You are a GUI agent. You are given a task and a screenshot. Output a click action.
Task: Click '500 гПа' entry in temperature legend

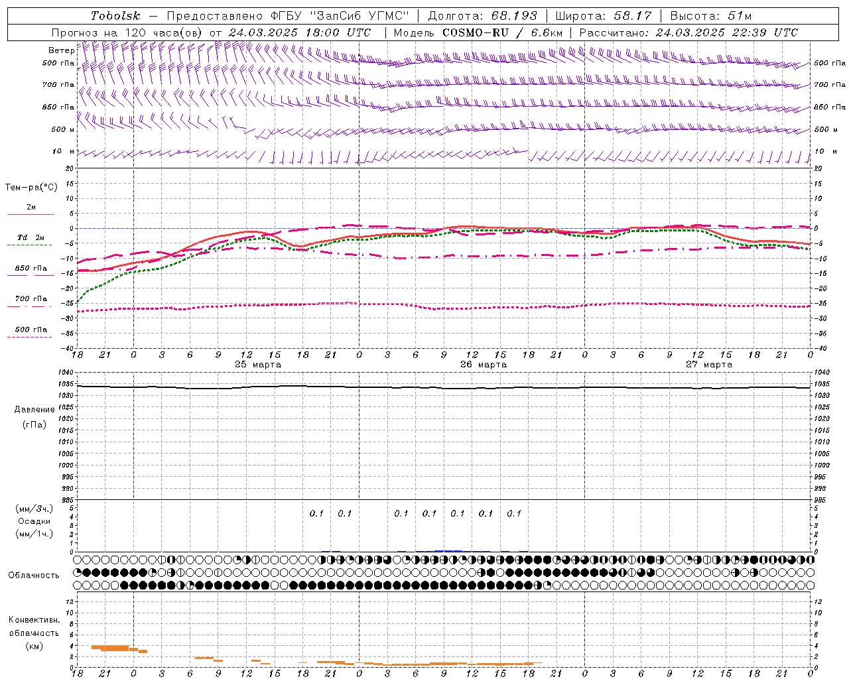[x=31, y=330]
